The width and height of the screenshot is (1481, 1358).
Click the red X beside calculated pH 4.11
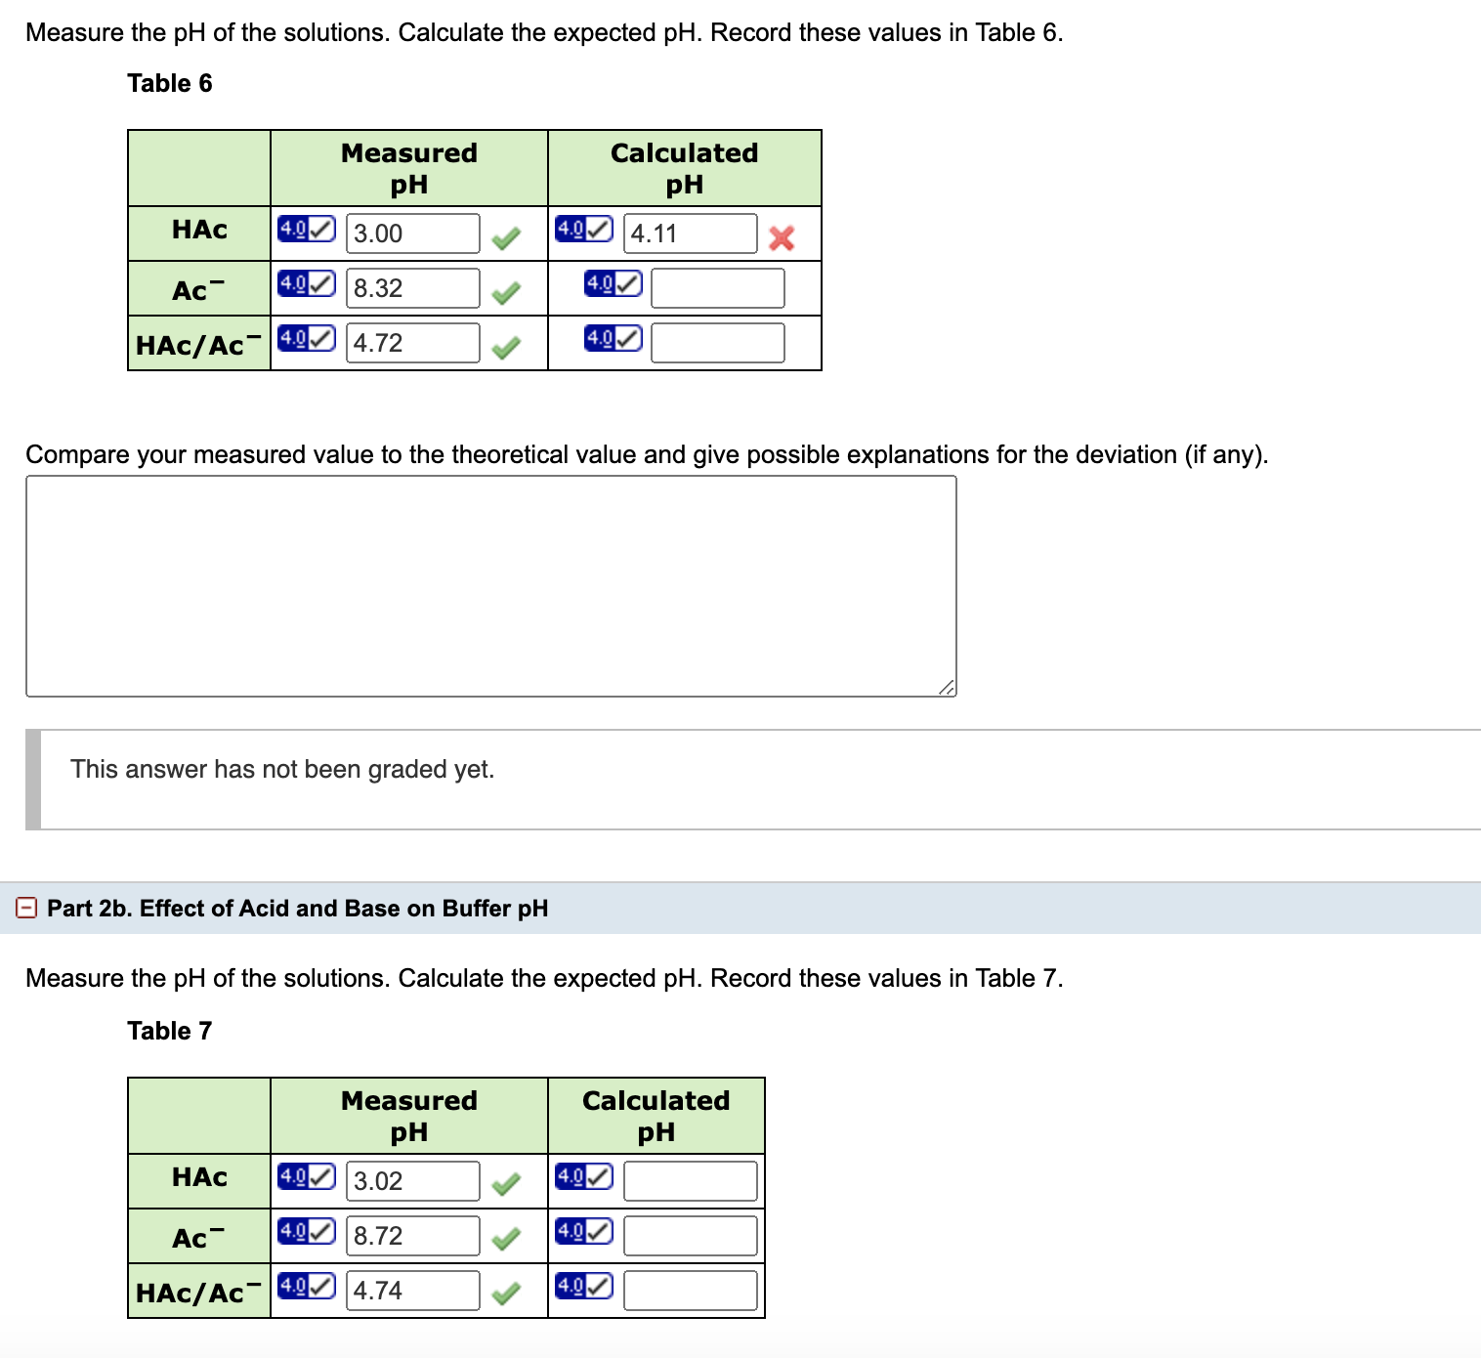(x=783, y=236)
